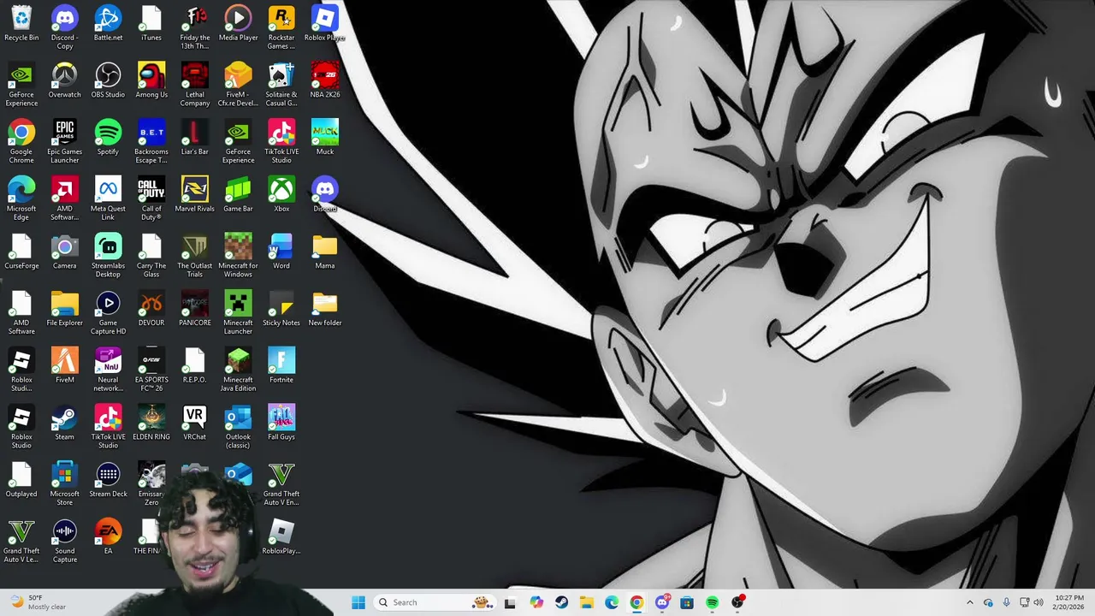Select the Meta Quest Link icon
1095x616 pixels.
(x=108, y=199)
